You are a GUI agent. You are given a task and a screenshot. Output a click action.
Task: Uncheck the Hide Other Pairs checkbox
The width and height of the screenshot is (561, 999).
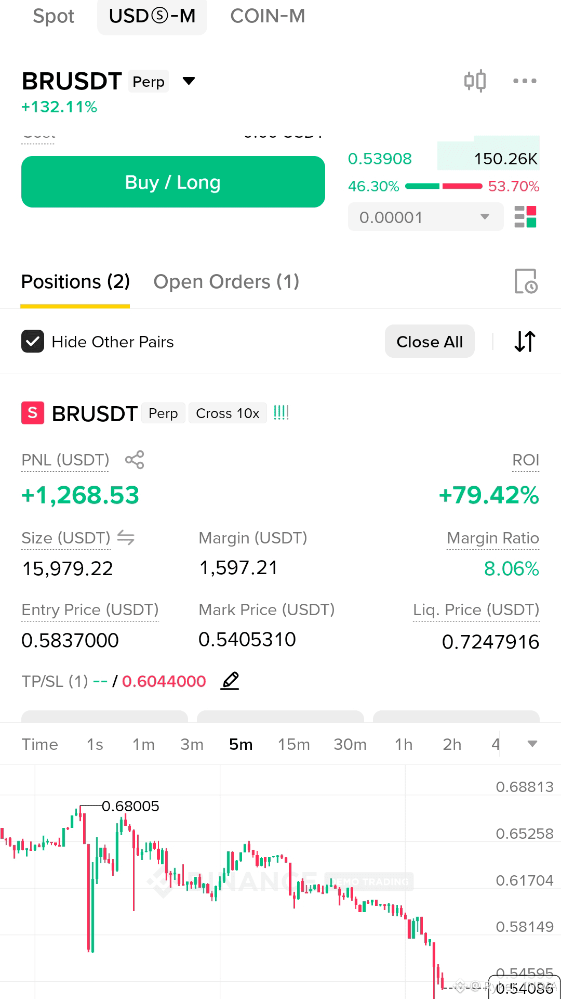(x=33, y=342)
